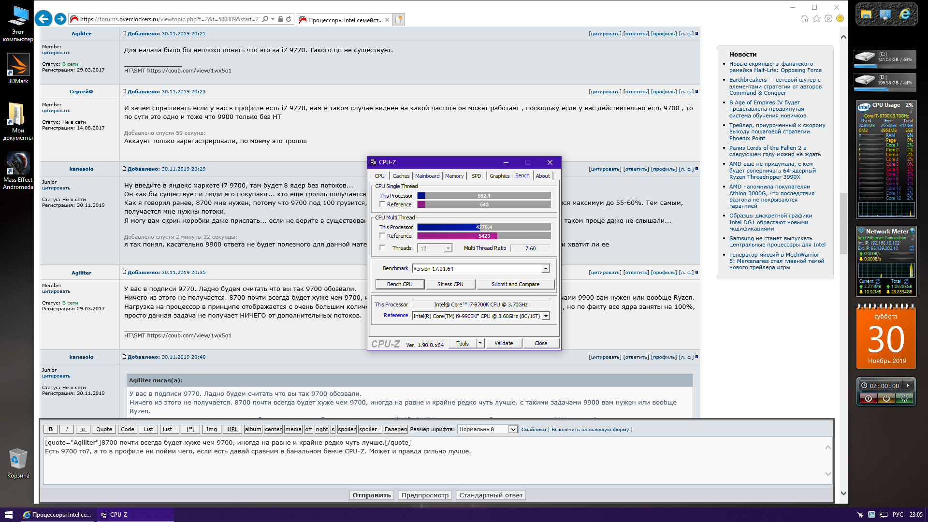
Task: Click the browser home icon
Action: click(804, 19)
